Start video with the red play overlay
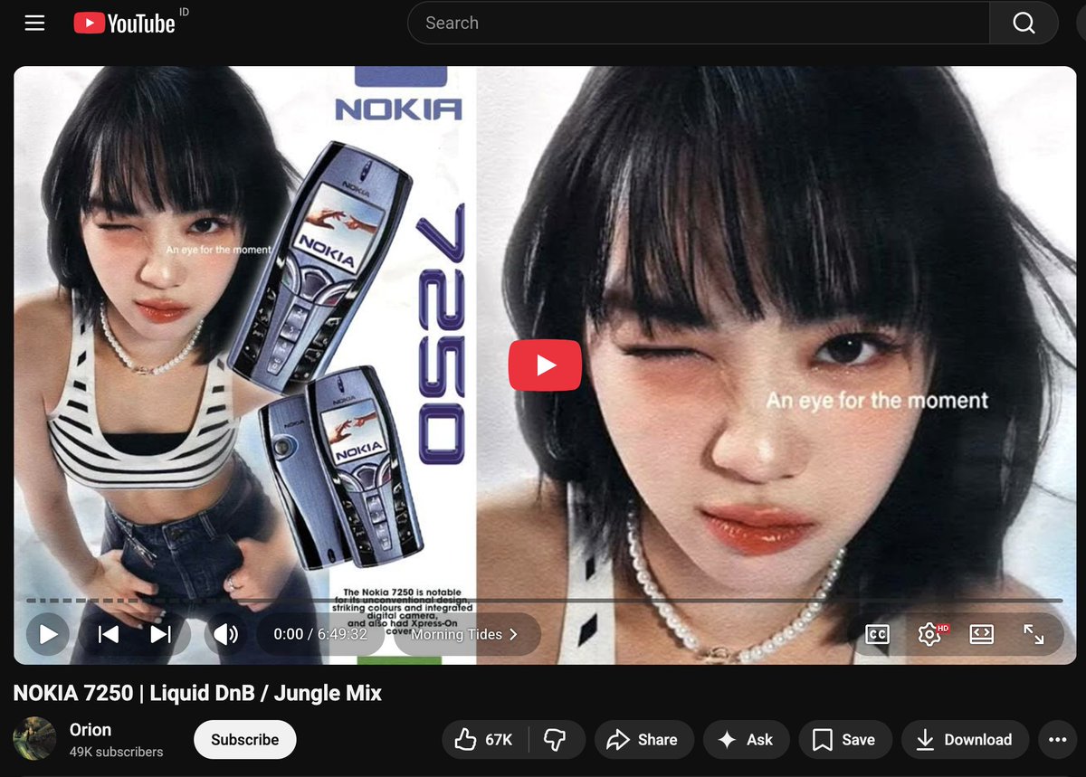 [545, 365]
